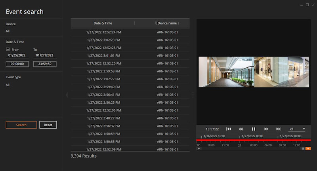Viewport: 317px width, 171px height.
Task: Edit the From time field 00:00:00
Action: pos(17,64)
